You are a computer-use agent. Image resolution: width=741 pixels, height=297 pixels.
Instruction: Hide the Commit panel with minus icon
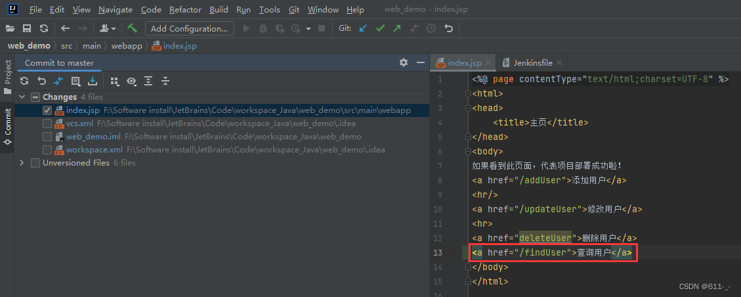pyautogui.click(x=420, y=62)
